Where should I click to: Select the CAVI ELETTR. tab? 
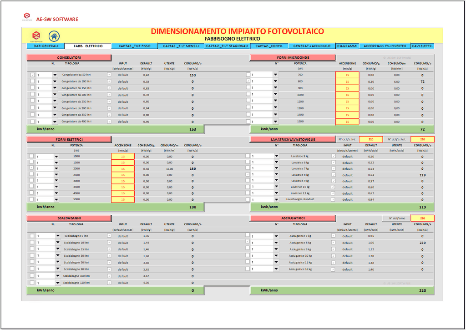[422, 46]
